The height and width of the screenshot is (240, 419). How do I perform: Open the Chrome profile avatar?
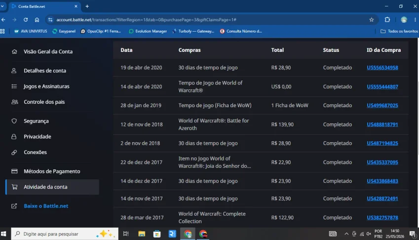pyautogui.click(x=404, y=20)
